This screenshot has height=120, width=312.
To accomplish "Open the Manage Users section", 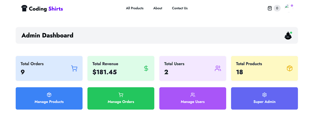I will click(193, 98).
